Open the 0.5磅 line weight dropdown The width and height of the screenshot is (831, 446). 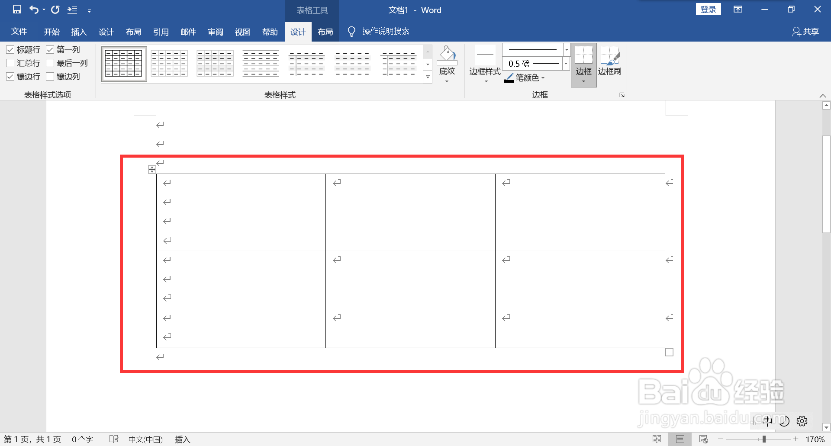click(566, 64)
